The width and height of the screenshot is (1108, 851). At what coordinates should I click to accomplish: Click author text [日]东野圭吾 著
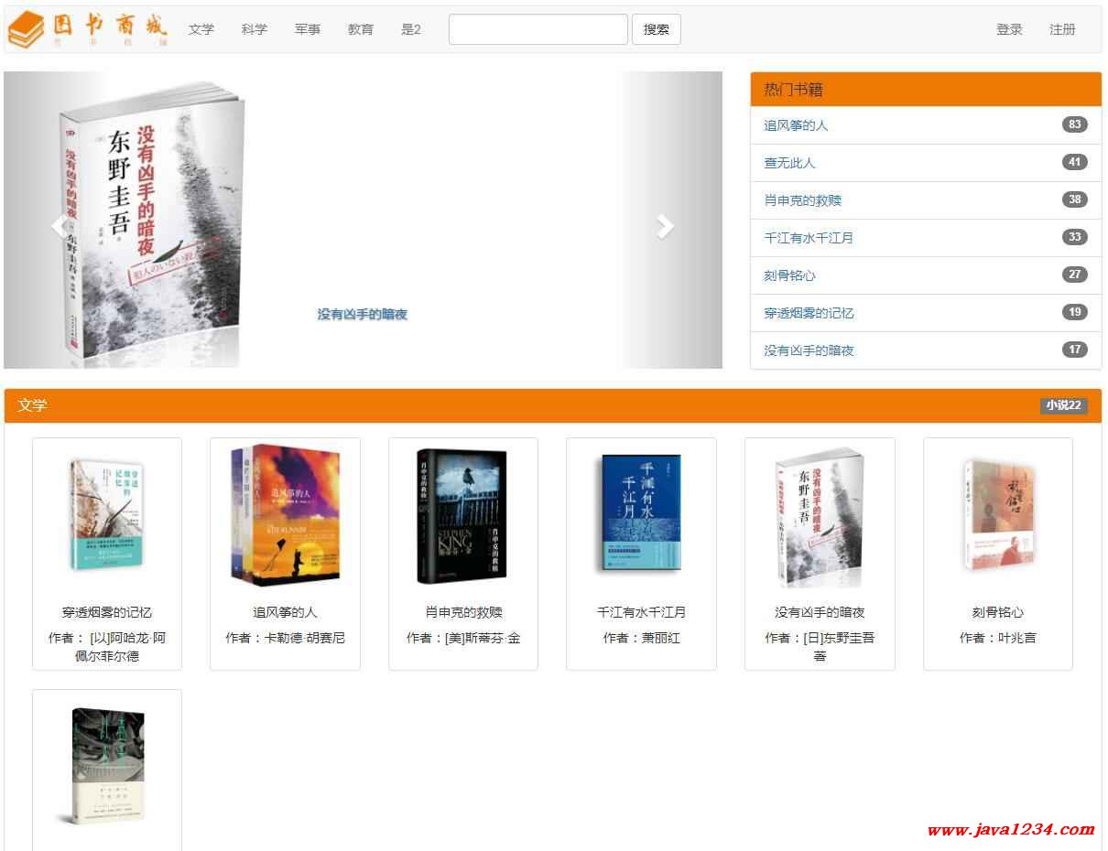pyautogui.click(x=820, y=647)
